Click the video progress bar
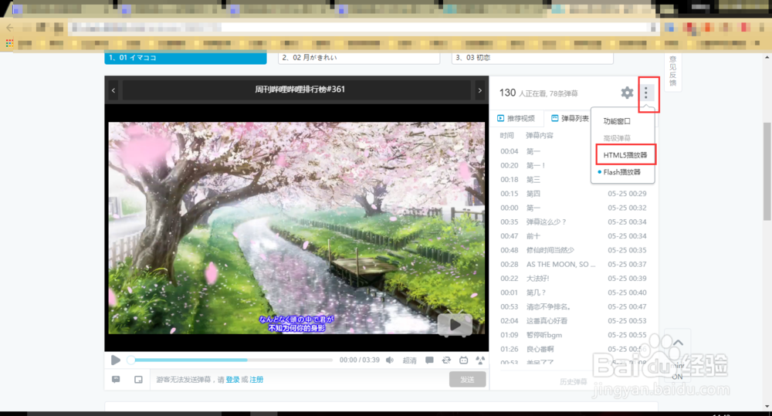The height and width of the screenshot is (416, 772). click(x=232, y=360)
